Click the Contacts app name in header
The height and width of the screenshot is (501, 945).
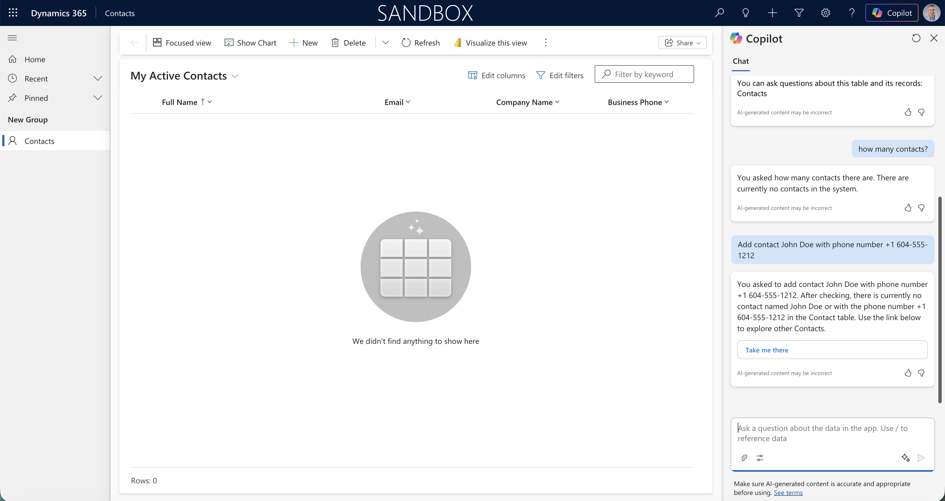pos(120,13)
